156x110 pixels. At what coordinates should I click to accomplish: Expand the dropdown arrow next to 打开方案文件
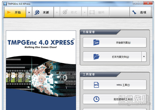tap(144, 57)
